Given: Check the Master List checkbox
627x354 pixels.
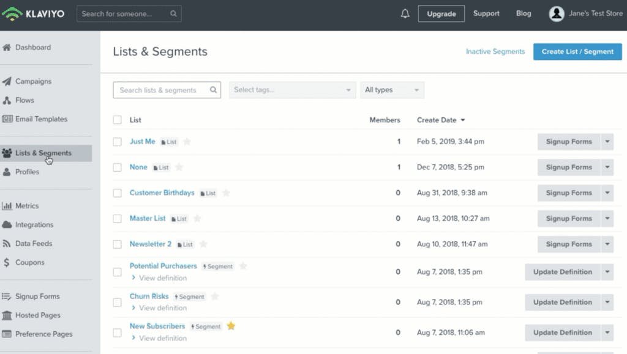Looking at the screenshot, I should (x=117, y=219).
